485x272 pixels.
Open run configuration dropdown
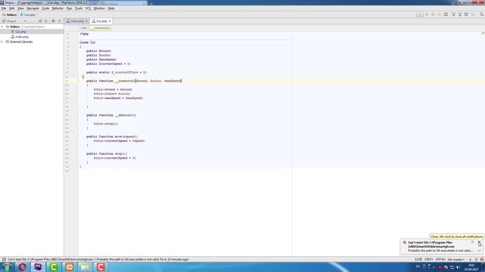point(419,14)
